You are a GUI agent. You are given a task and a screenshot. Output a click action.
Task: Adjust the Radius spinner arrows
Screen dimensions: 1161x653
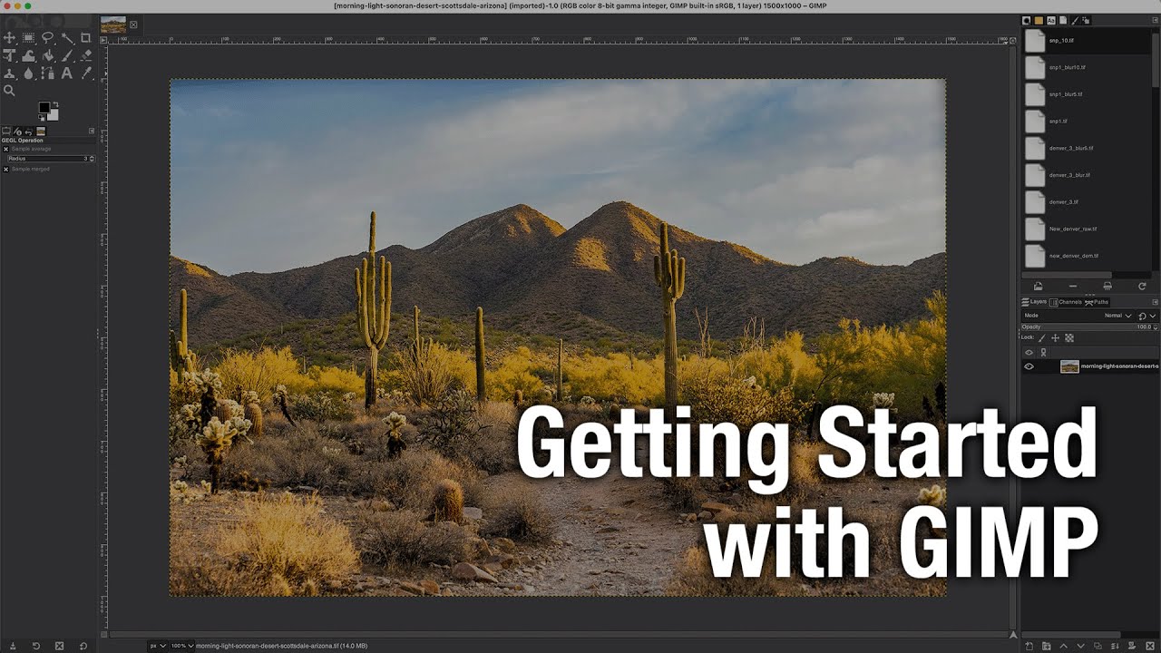[92, 159]
